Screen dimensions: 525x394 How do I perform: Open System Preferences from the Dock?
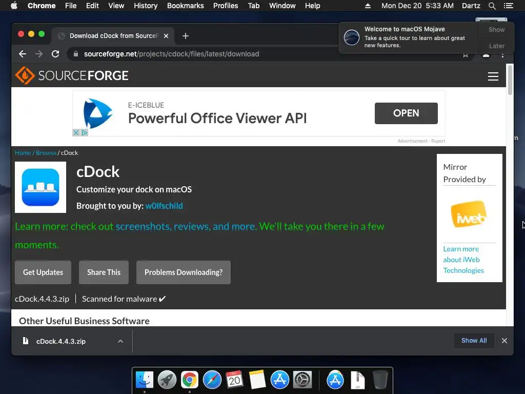tap(302, 380)
